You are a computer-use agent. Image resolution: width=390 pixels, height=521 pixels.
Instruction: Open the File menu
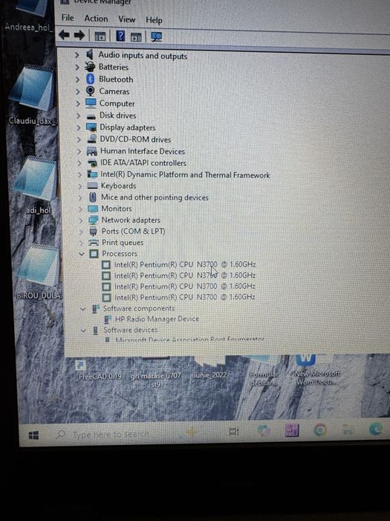68,18
